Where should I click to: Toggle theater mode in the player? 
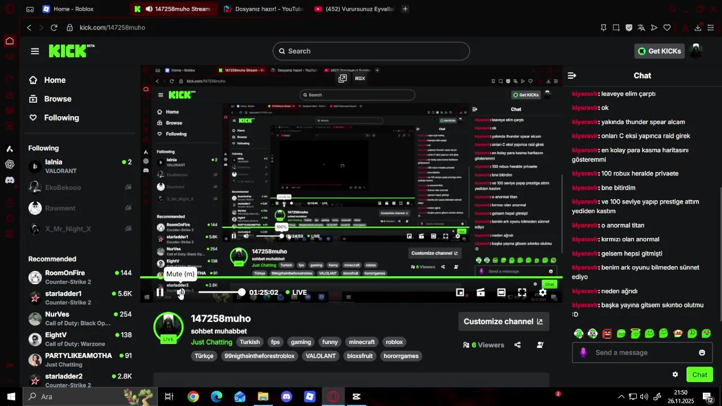[x=501, y=292]
